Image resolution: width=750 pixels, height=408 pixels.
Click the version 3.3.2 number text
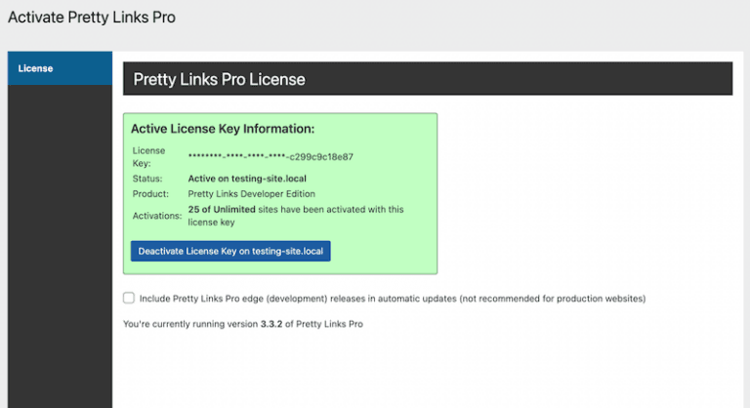(272, 323)
